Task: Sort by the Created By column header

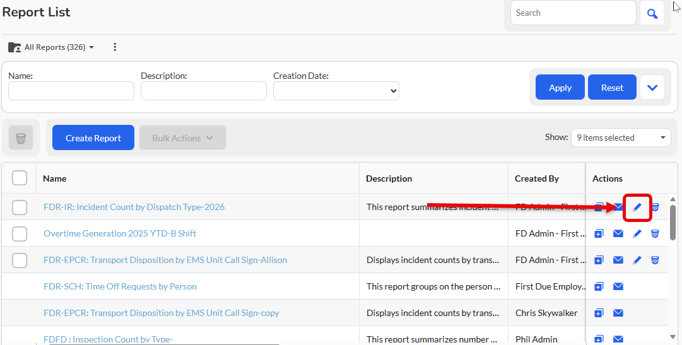Action: coord(537,178)
